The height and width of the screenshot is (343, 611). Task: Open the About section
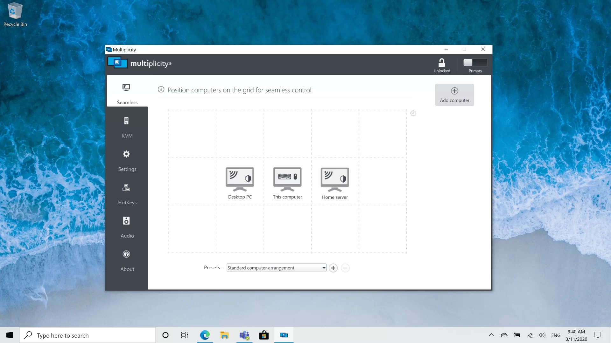tap(127, 260)
